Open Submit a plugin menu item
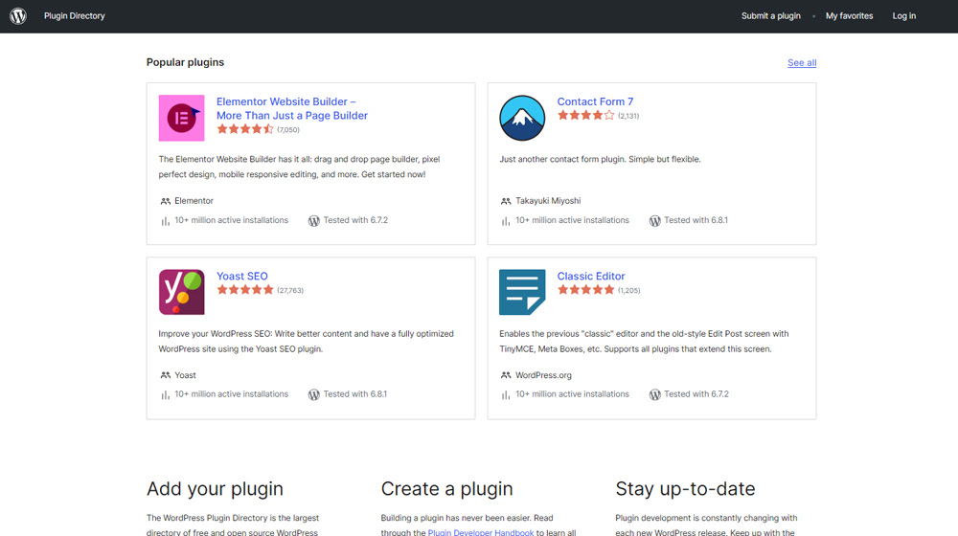The height and width of the screenshot is (536, 958). pyautogui.click(x=771, y=16)
